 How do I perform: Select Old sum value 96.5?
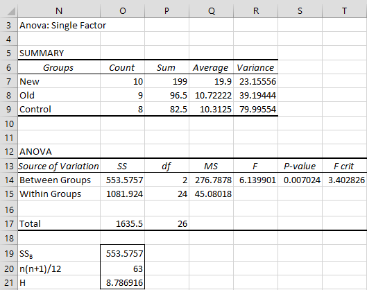167,95
